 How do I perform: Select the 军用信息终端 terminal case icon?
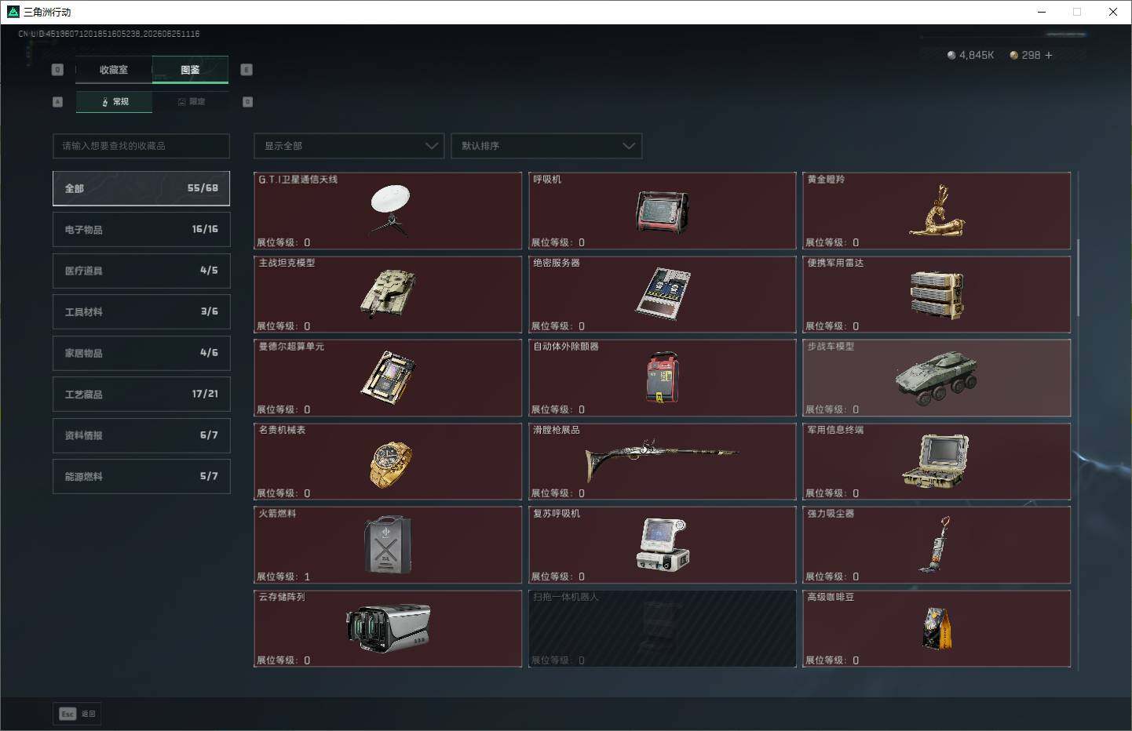pos(937,461)
